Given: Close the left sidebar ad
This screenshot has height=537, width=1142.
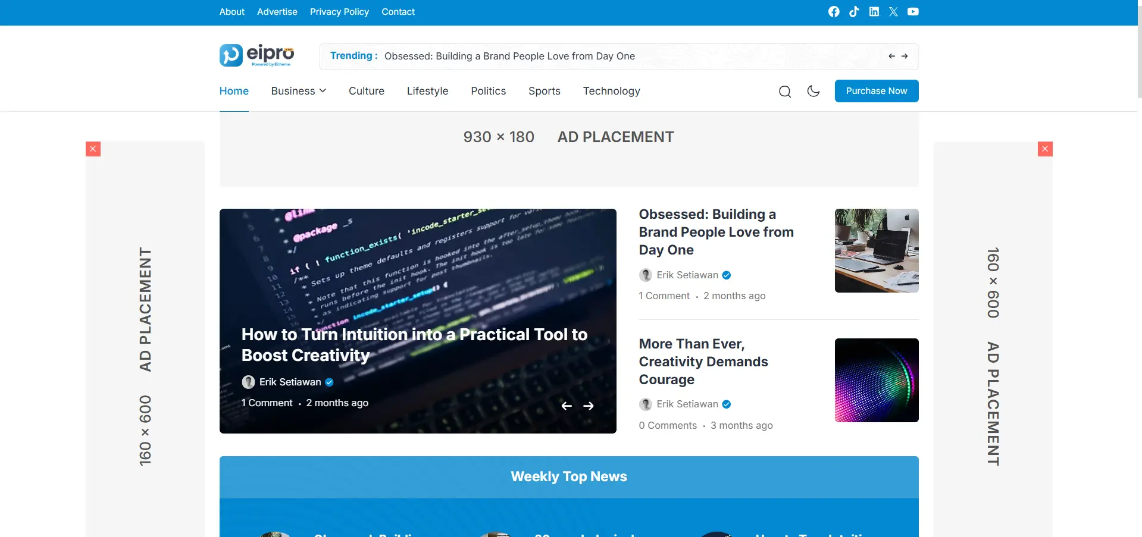Looking at the screenshot, I should click(93, 149).
